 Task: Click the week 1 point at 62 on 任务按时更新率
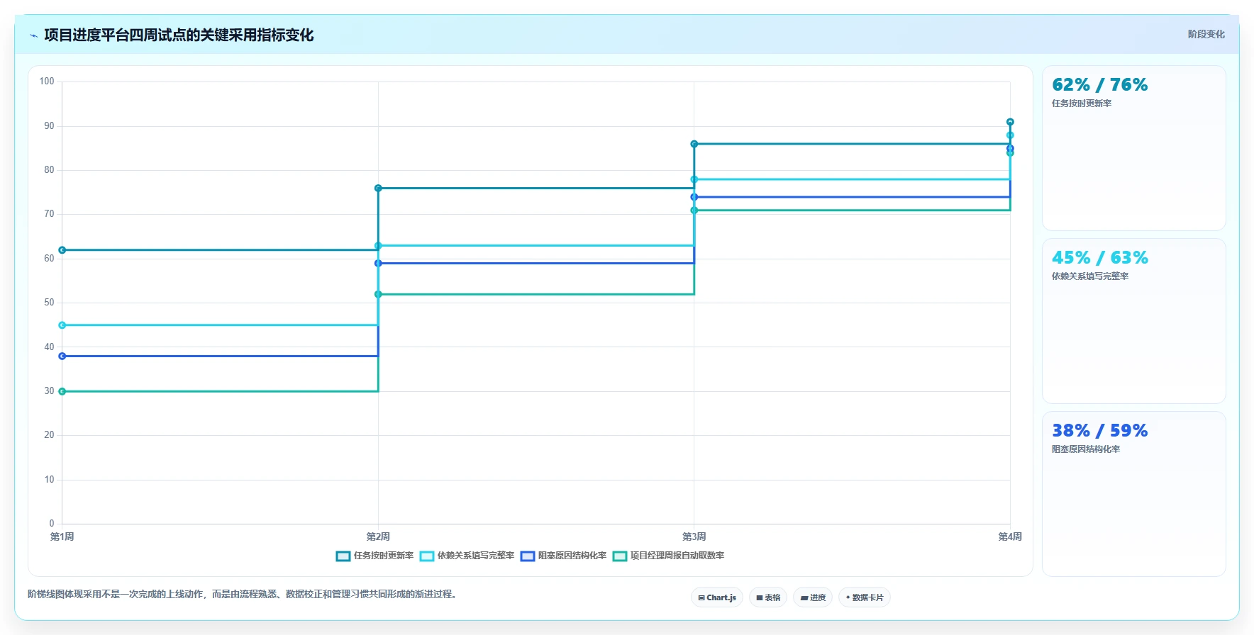pos(62,250)
